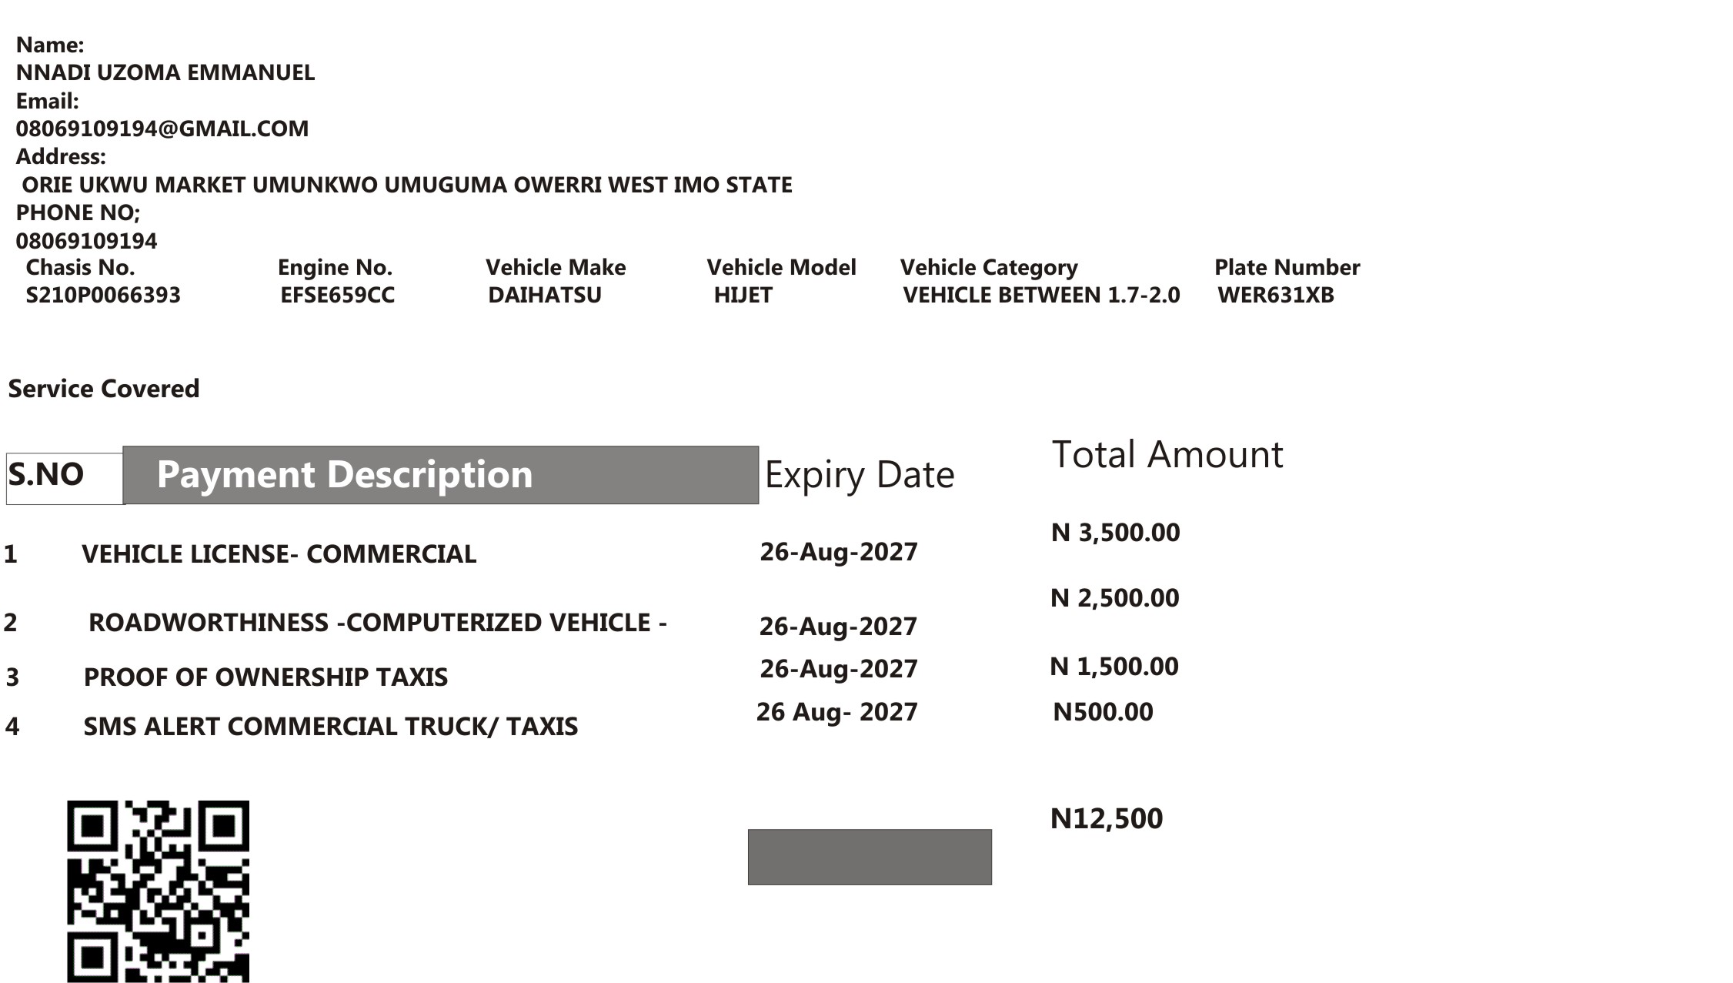Click vehicle model HIJET
The width and height of the screenshot is (1733, 983).
pyautogui.click(x=743, y=295)
